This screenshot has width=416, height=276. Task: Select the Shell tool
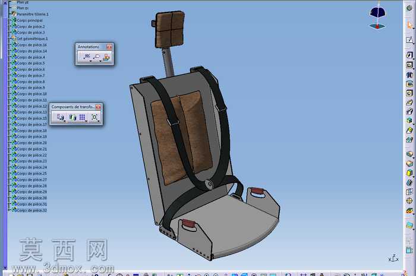[409, 182]
